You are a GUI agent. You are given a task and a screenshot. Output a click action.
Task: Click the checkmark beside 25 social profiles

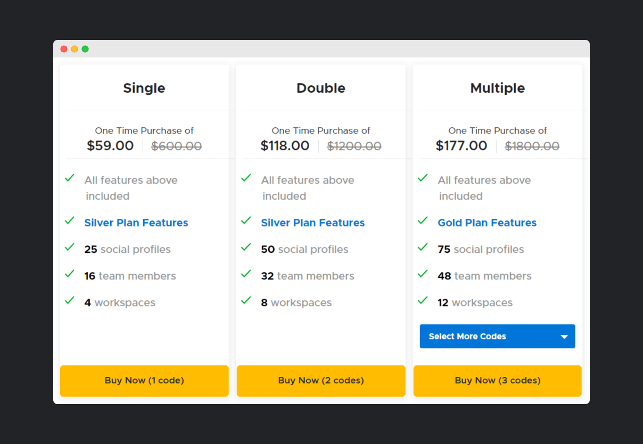pyautogui.click(x=69, y=247)
